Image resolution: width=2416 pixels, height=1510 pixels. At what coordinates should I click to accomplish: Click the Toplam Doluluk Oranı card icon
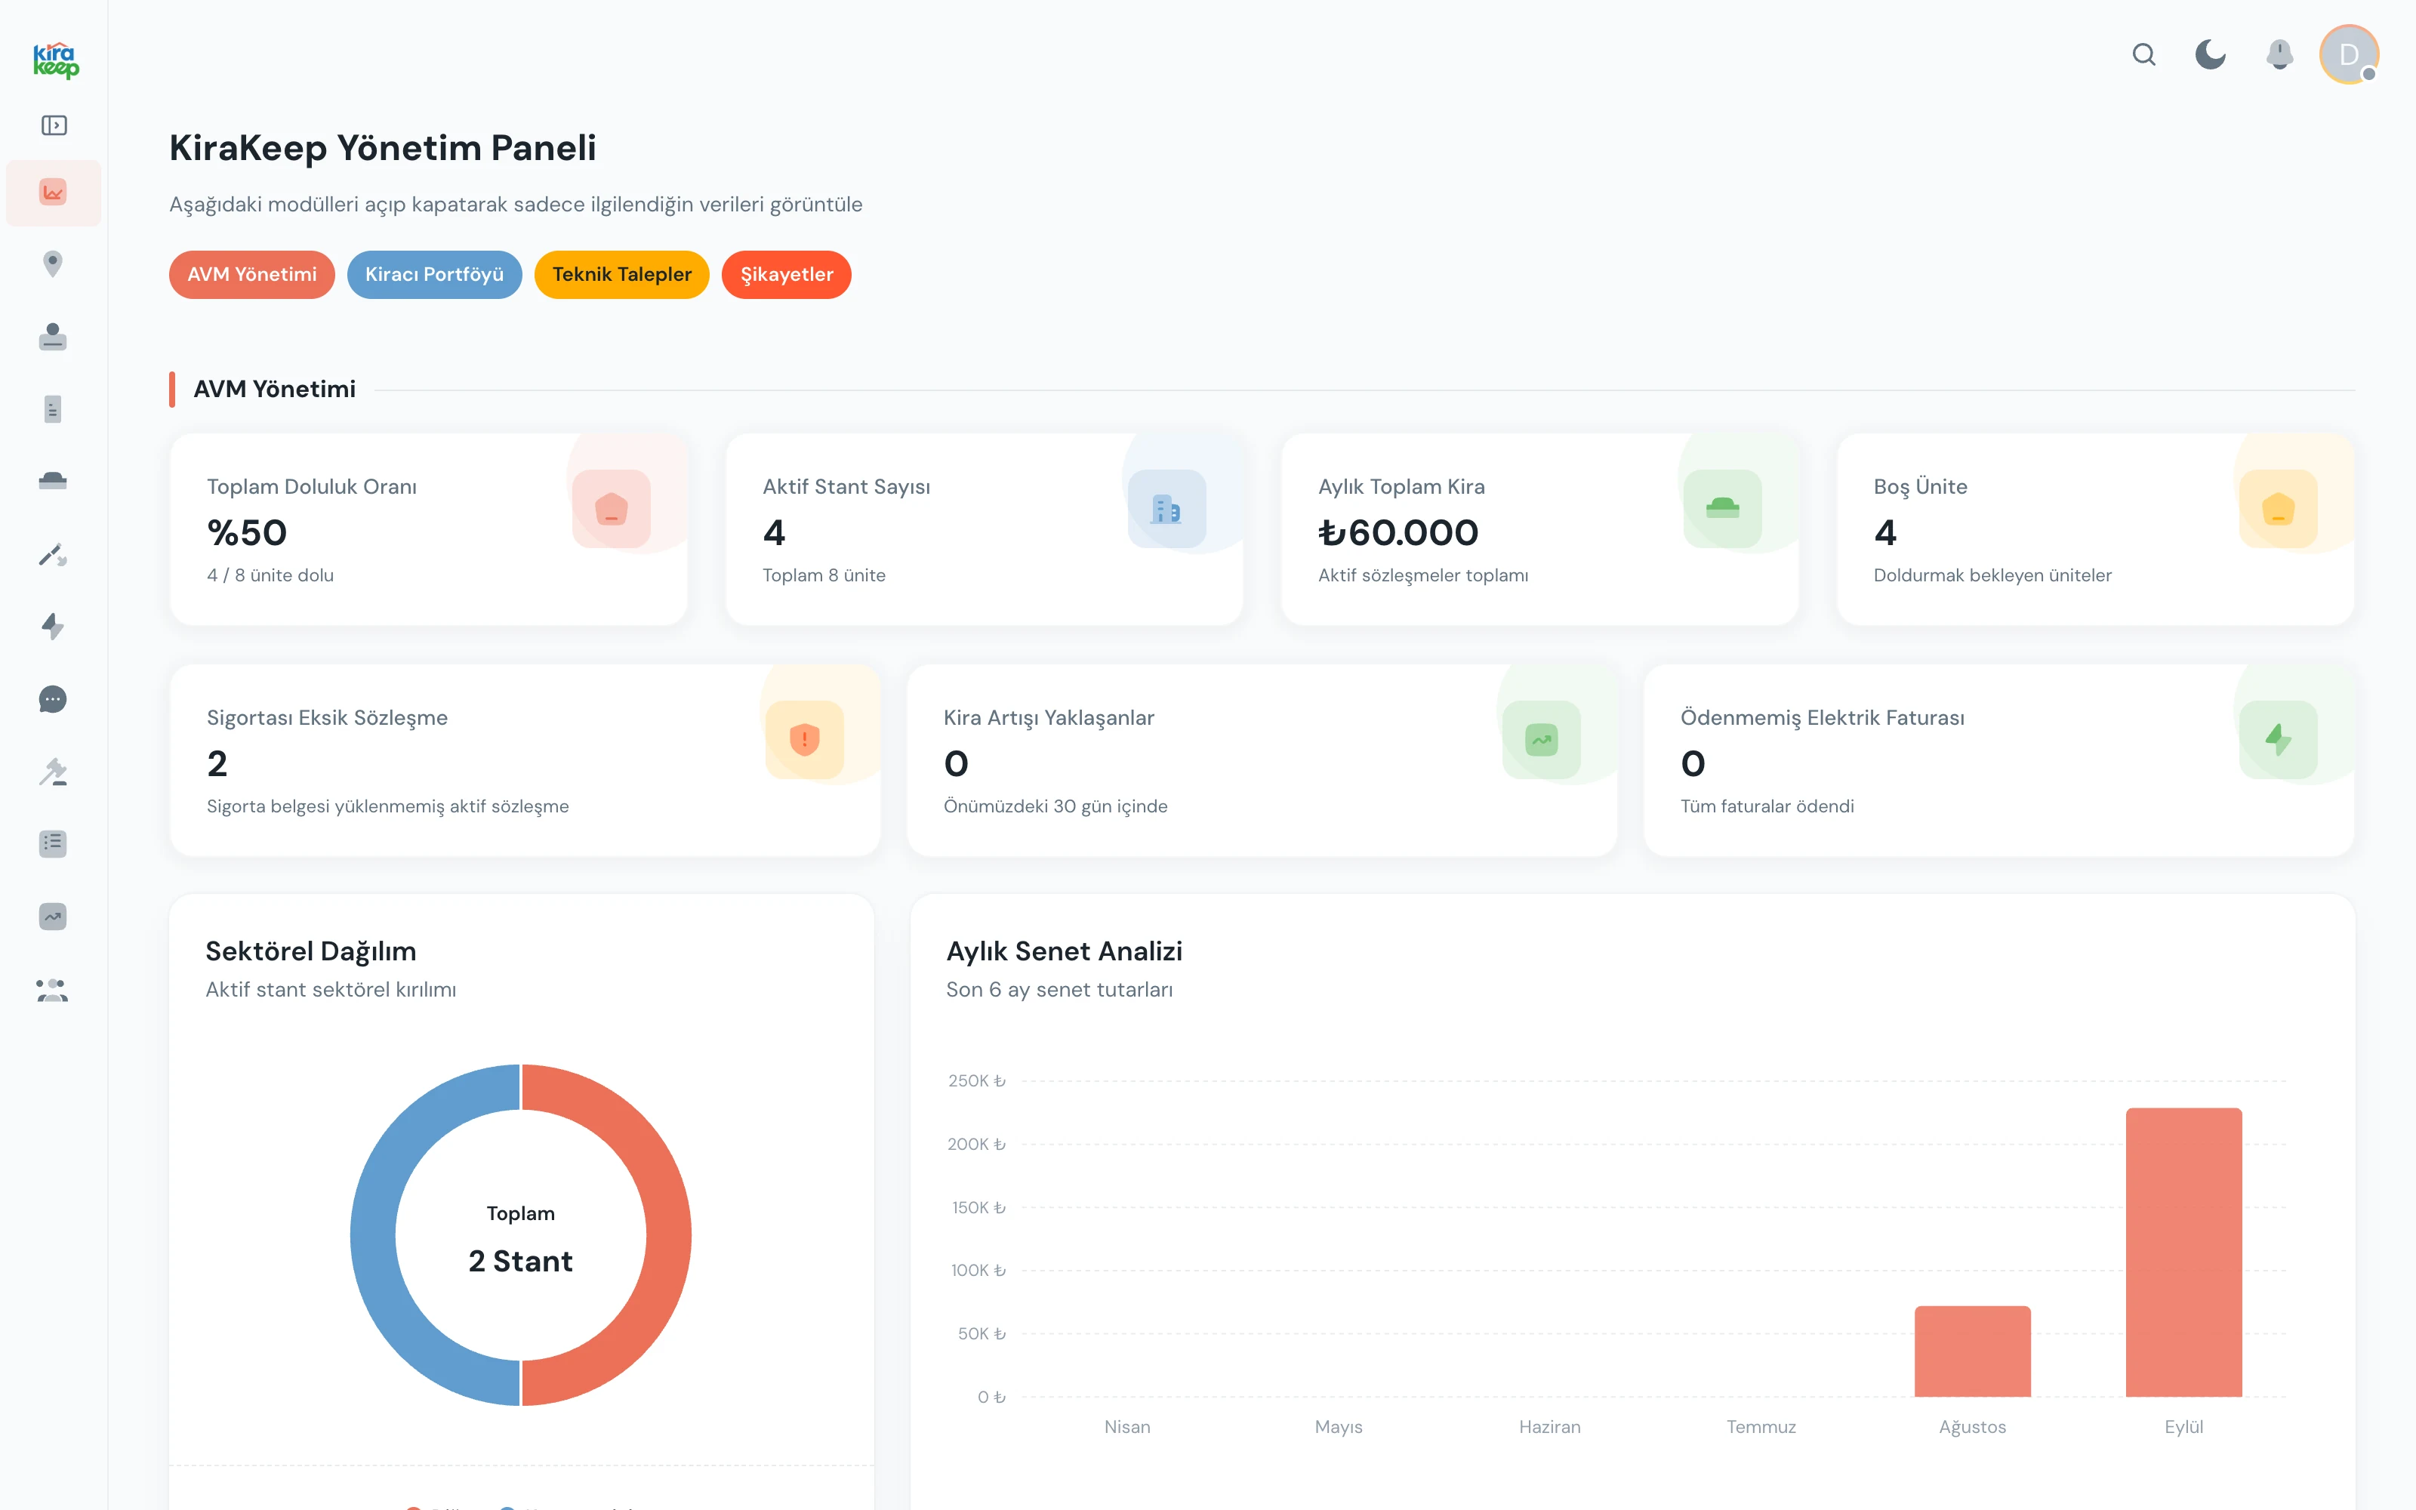pos(611,510)
